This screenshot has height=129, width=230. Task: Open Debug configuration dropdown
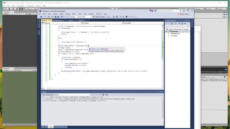pyautogui.click(x=74, y=17)
